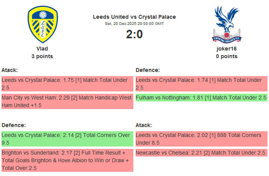269x176 pixels.
Task: Open player Vlad's name
Action: point(42,49)
